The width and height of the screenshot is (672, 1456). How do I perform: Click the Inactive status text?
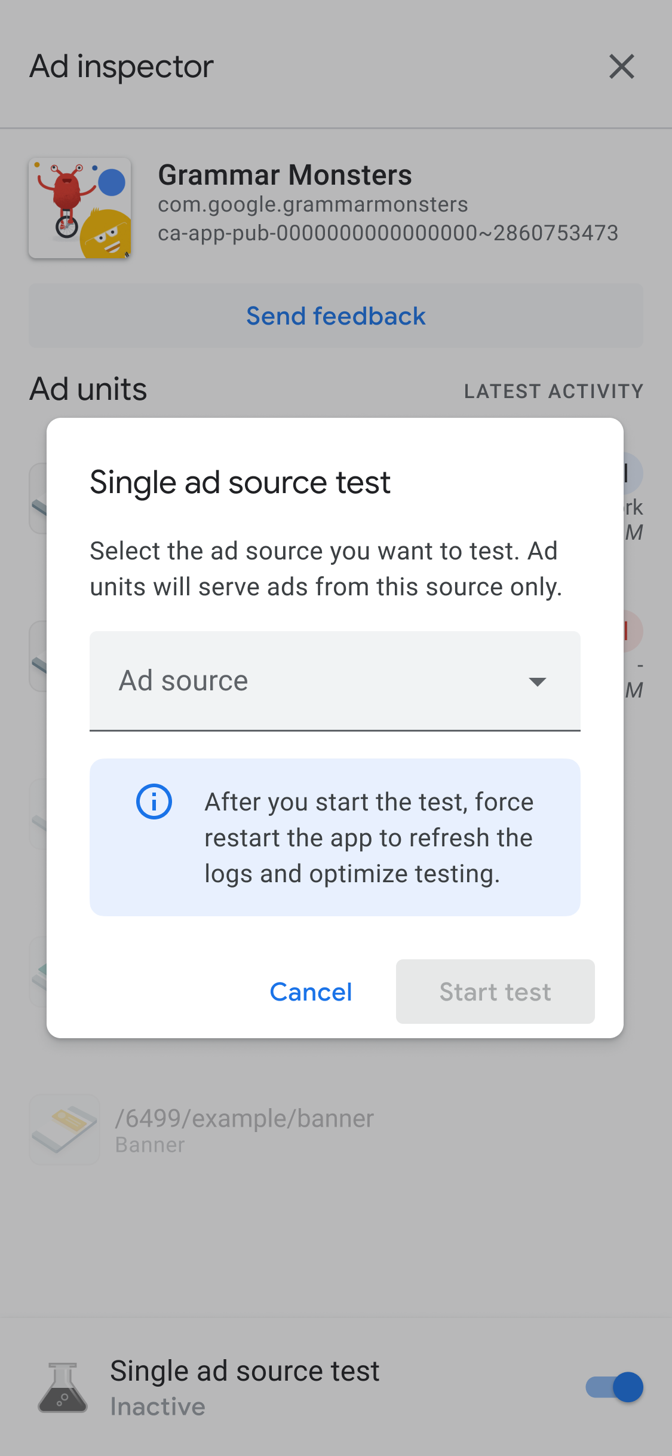tap(158, 1407)
